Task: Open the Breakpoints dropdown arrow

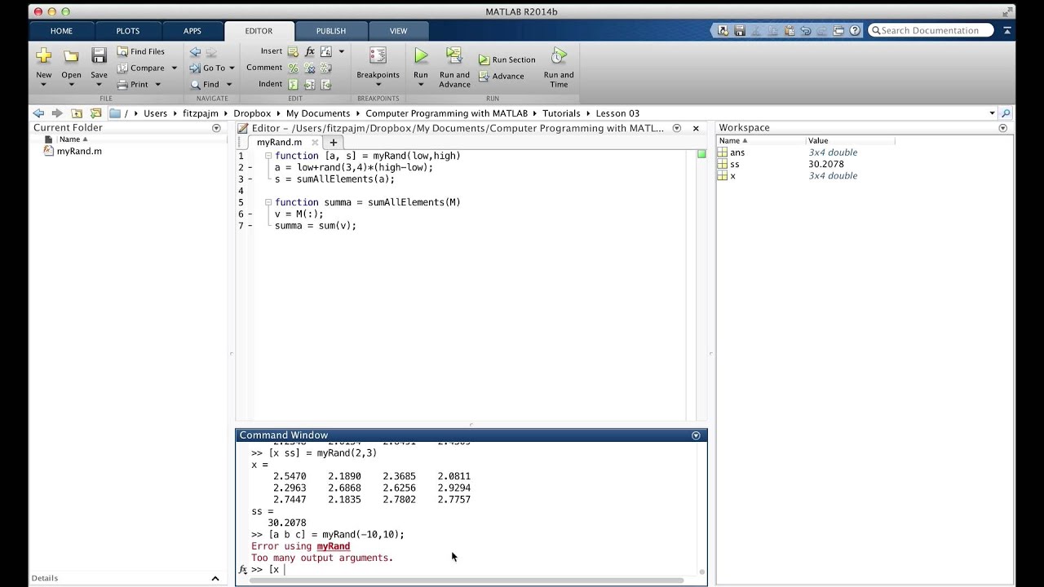Action: point(378,85)
